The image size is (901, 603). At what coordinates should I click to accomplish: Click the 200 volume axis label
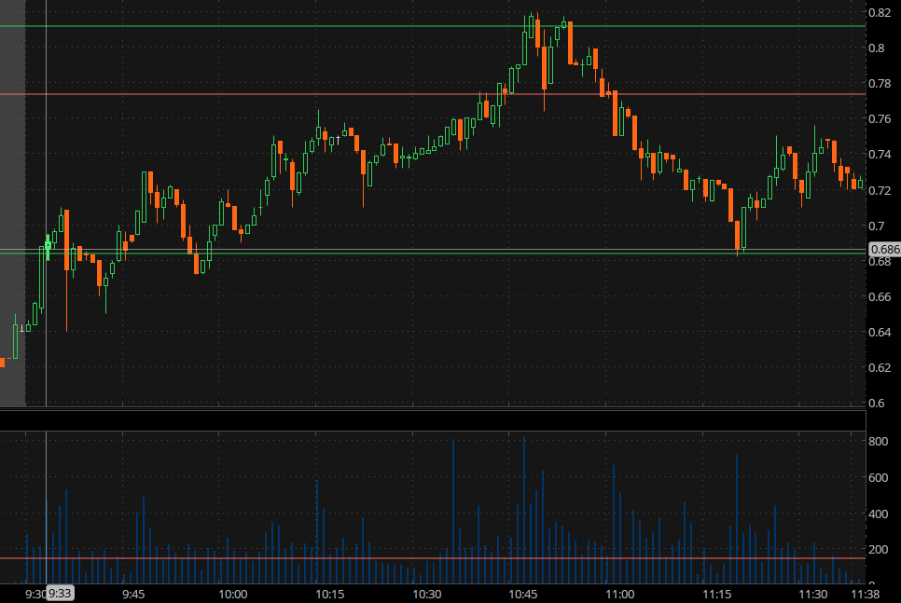[879, 550]
